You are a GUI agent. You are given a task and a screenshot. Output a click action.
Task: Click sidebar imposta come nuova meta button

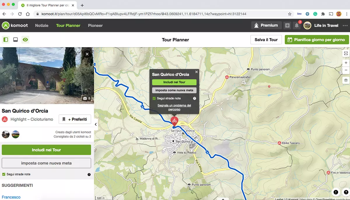[x=46, y=163]
